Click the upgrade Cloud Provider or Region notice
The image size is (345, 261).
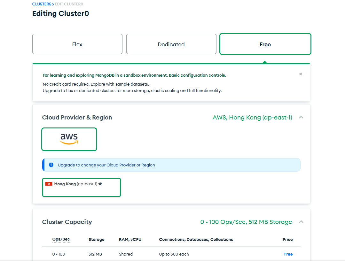tap(171, 165)
